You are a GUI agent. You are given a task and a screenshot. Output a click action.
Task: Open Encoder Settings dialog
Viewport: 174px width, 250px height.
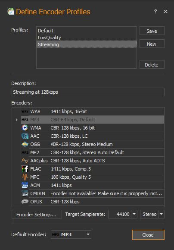pyautogui.click(x=37, y=214)
